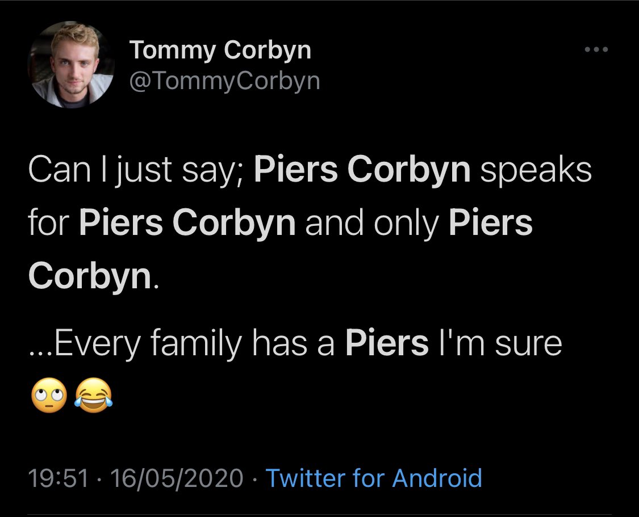Click the 16/05/2020 tweet date
Image resolution: width=639 pixels, height=517 pixels.
click(177, 478)
